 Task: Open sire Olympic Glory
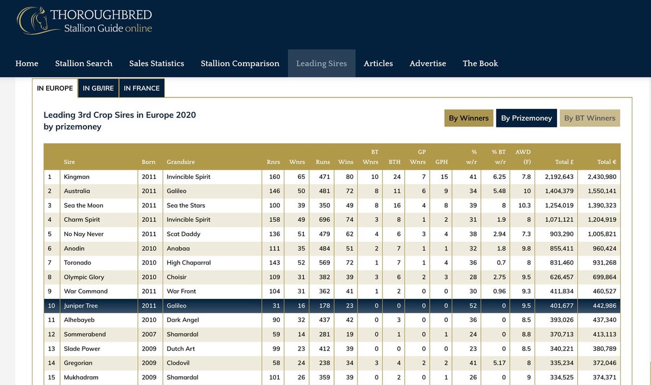tap(84, 277)
